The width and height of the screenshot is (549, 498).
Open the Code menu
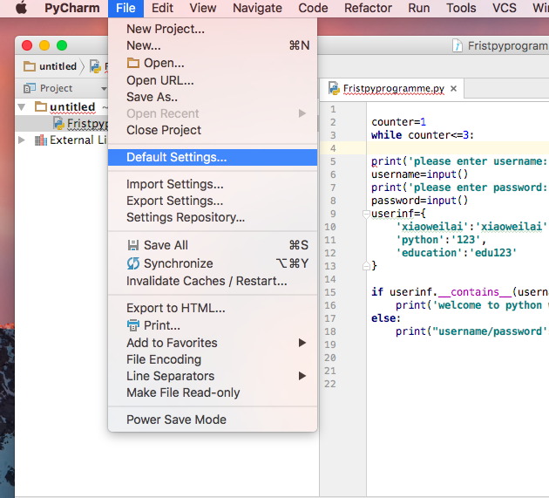tap(313, 8)
